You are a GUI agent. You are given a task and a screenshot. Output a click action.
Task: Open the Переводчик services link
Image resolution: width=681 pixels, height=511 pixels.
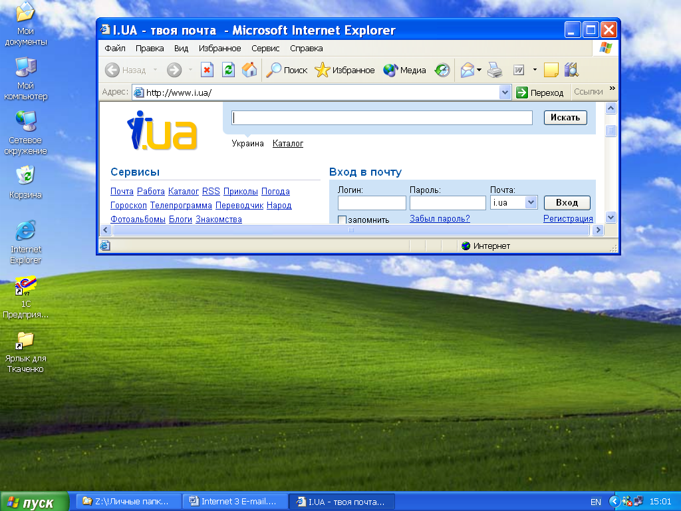(239, 205)
